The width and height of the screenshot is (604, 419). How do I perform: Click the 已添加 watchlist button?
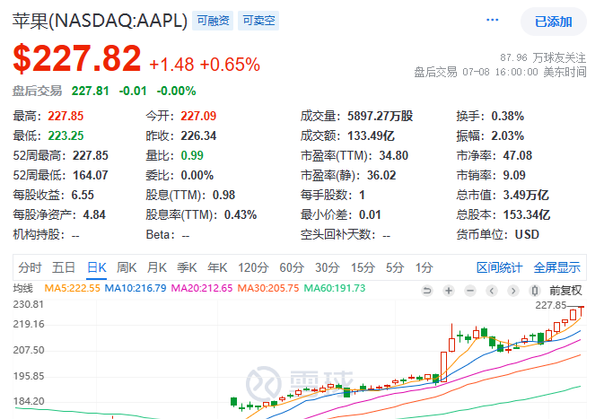554,22
